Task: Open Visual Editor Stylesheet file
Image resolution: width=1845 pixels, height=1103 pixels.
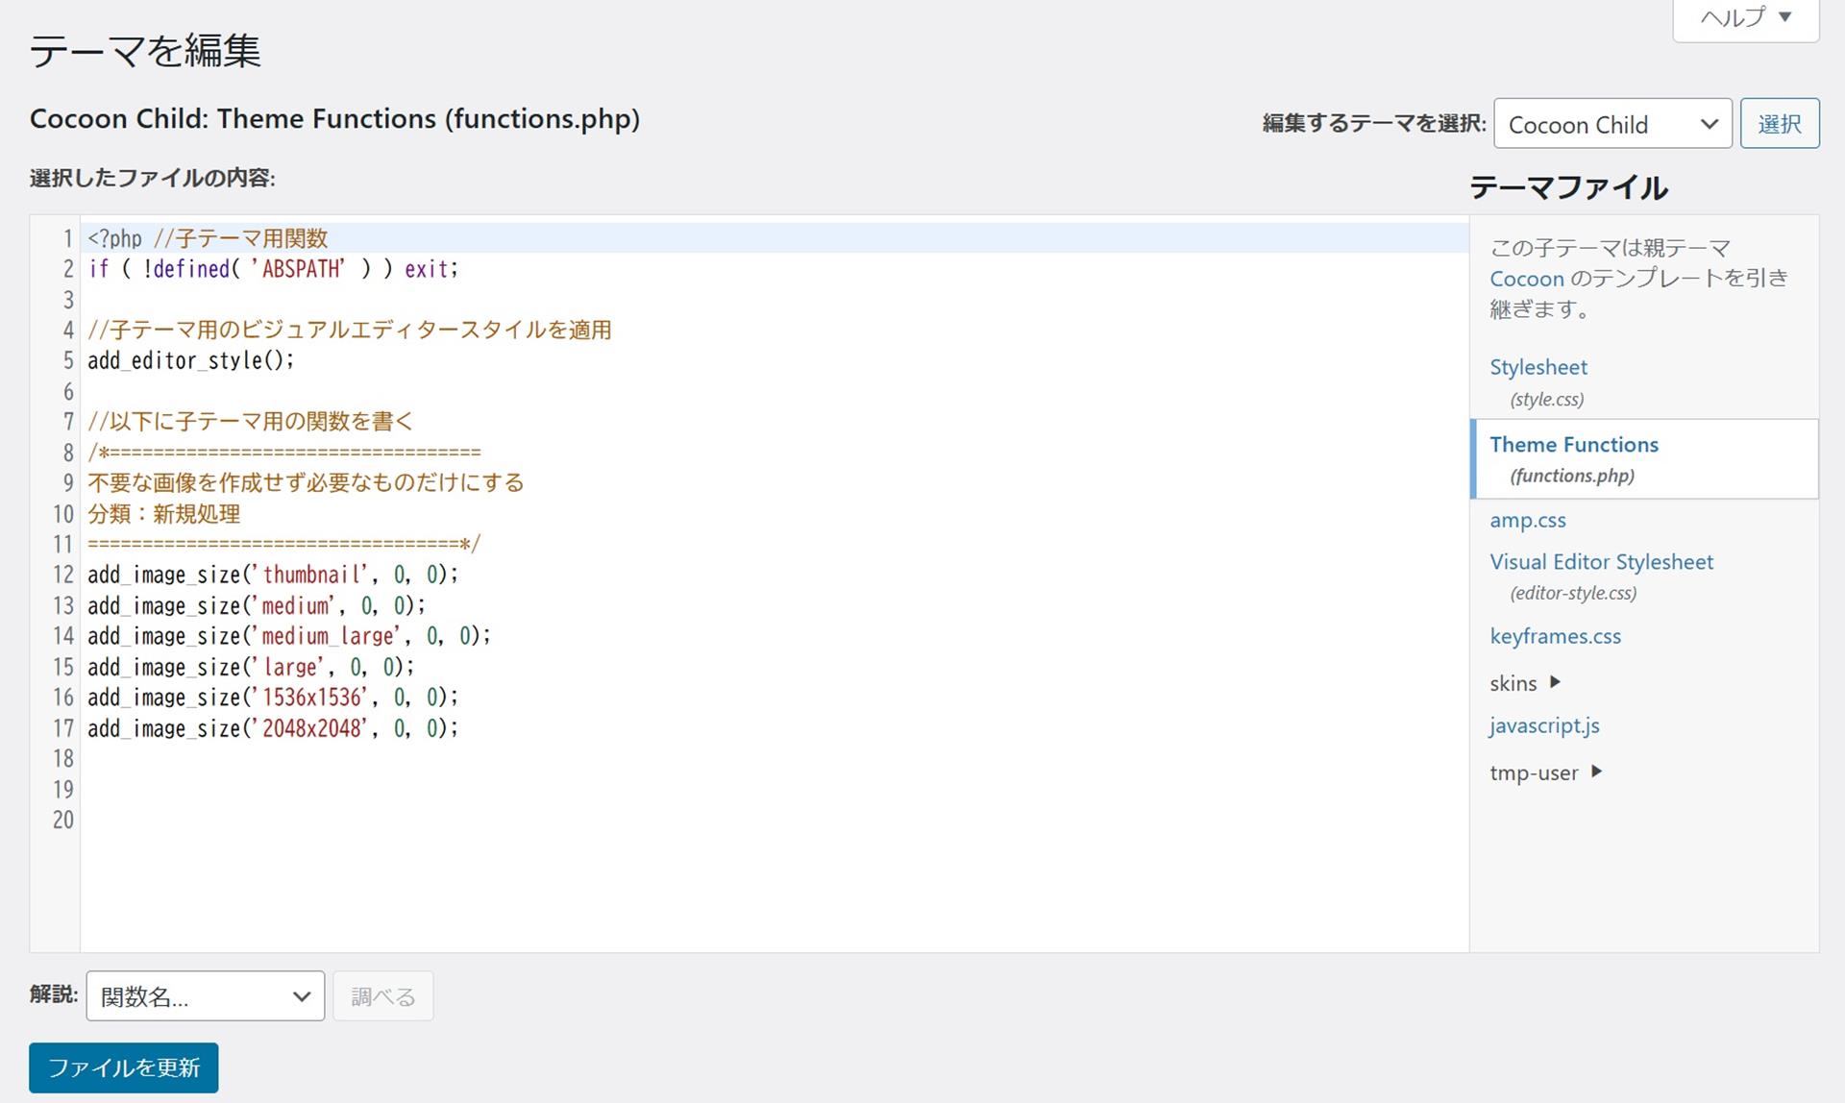Action: 1601,562
